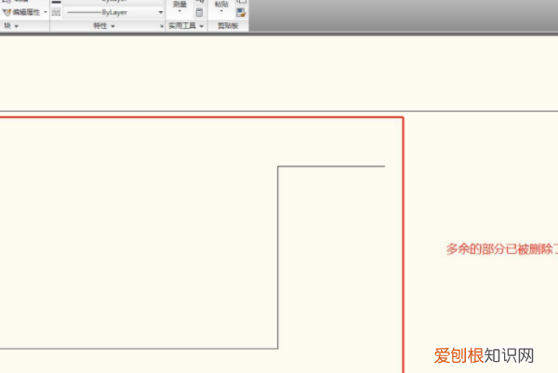
Task: Click the 编辑属性 (Edit Attributes) icon
Action: [7, 13]
